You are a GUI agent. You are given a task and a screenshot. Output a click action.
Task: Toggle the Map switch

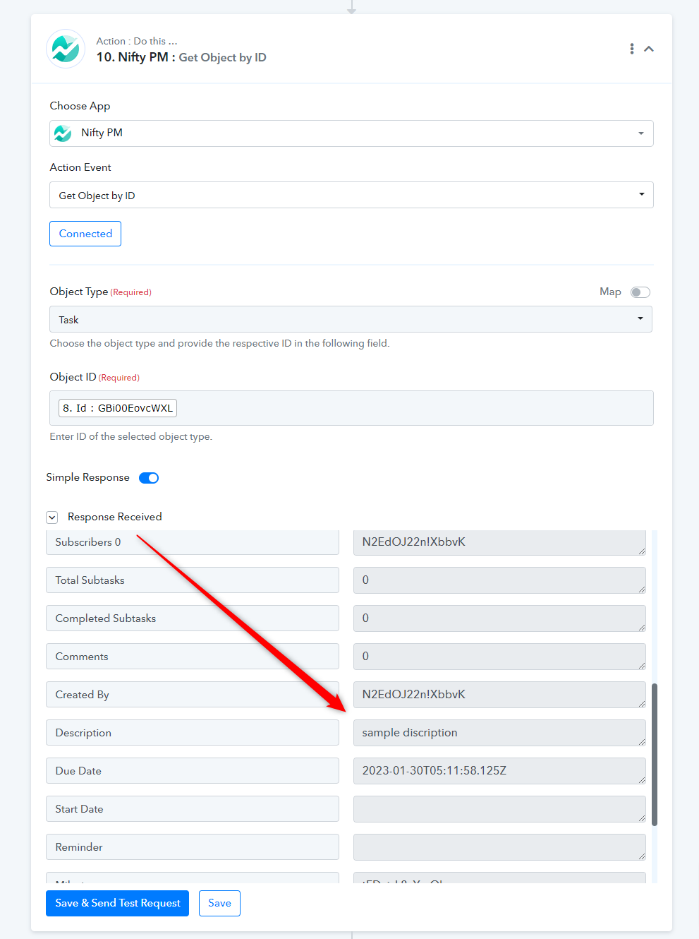pos(640,292)
